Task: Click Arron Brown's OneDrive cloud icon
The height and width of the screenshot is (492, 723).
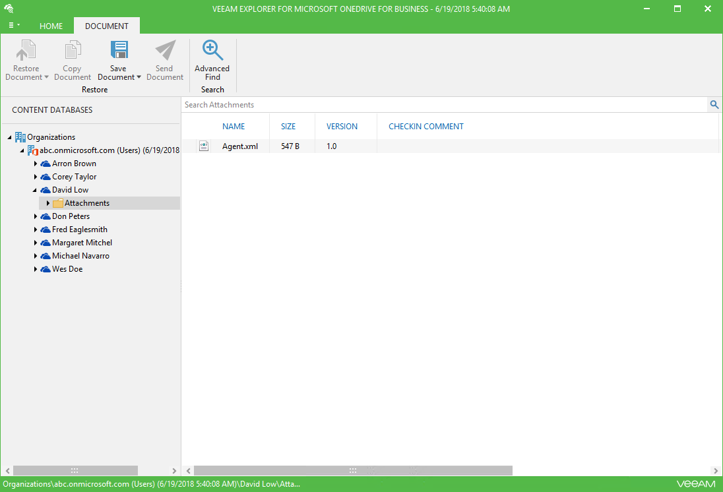Action: coord(45,164)
